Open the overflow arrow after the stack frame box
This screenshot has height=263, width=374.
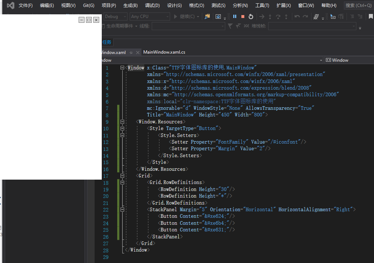pos(360,28)
